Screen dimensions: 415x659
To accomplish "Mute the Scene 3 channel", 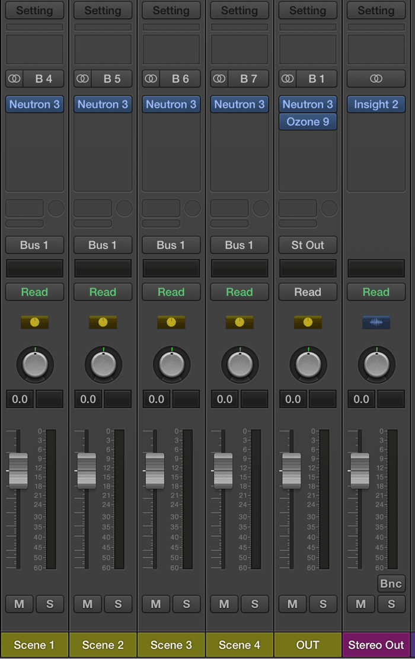I will point(156,604).
